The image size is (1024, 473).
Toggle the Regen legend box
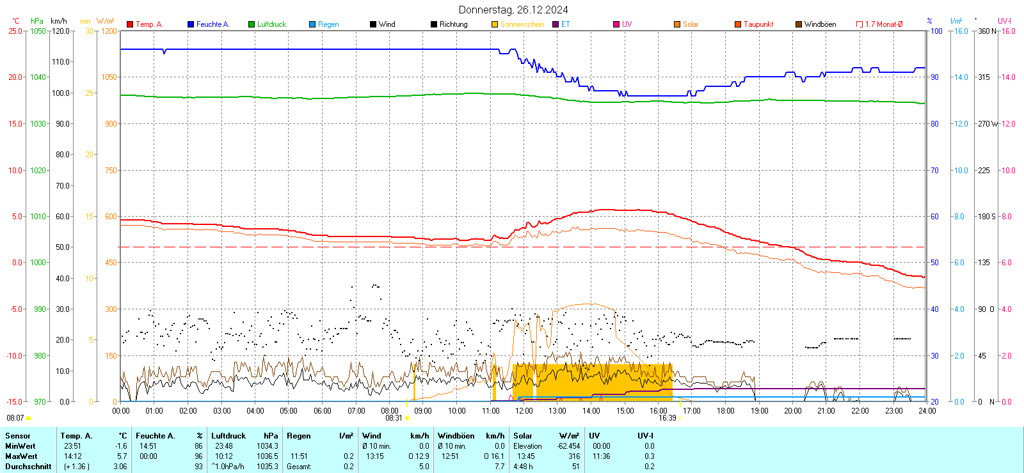(312, 24)
